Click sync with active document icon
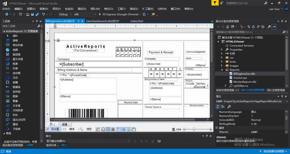This screenshot has width=290, height=154. pos(249,27)
